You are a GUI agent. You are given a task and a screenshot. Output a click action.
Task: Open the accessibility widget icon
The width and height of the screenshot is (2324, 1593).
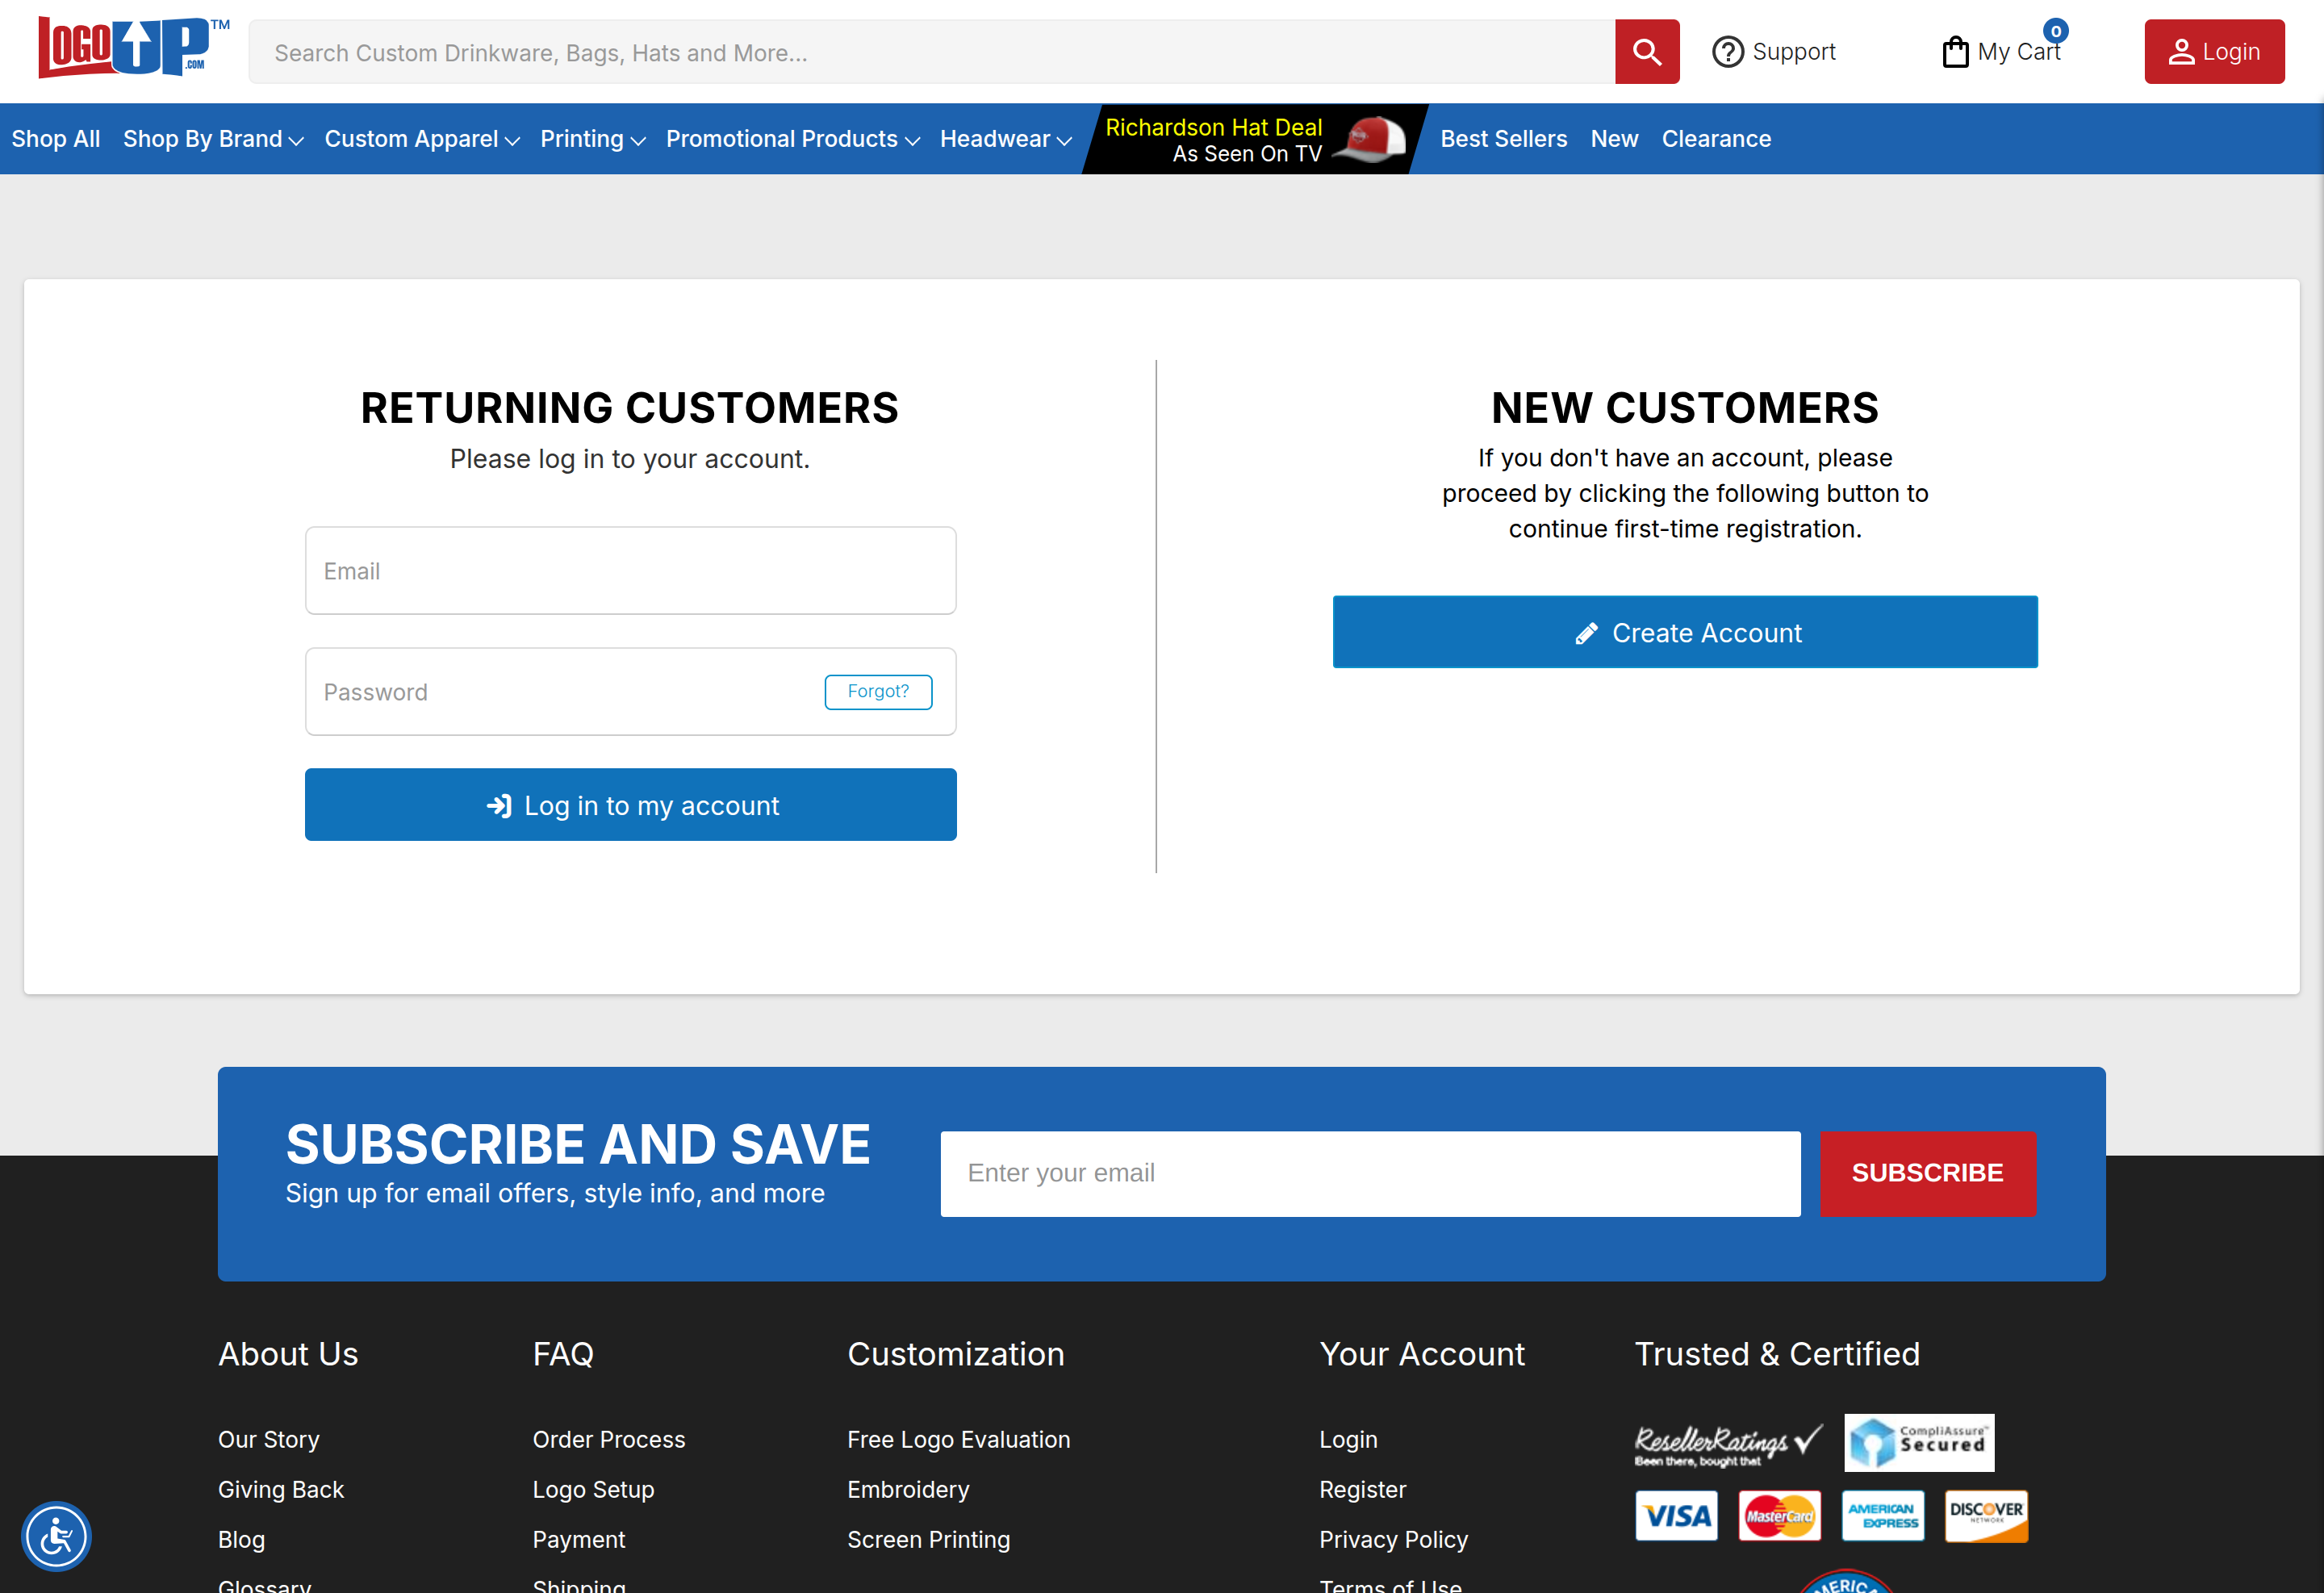(56, 1536)
